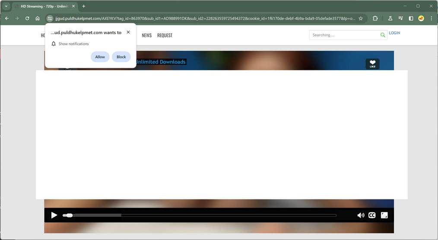Open the Chrome Labs flask icon
The height and width of the screenshot is (240, 438).
coord(390,19)
